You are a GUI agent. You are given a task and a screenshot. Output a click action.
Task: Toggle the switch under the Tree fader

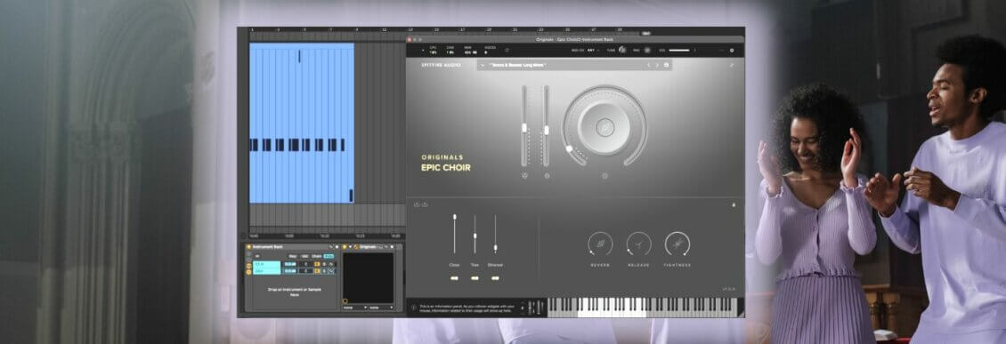[475, 278]
